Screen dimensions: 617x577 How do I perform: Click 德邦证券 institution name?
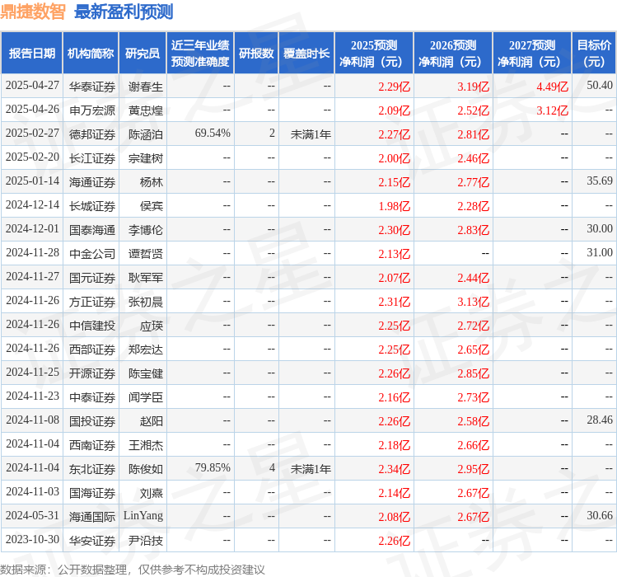click(92, 134)
